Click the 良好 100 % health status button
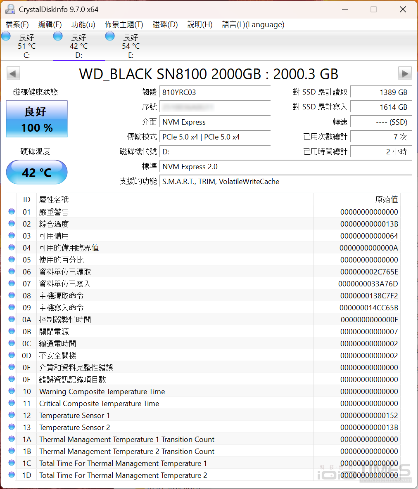 click(37, 119)
